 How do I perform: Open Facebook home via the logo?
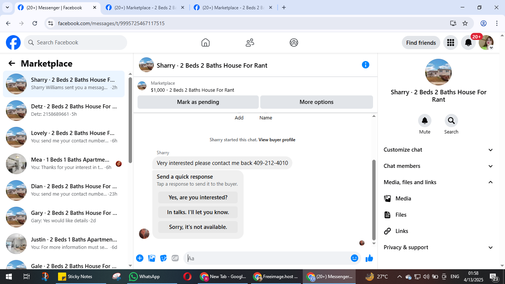[13, 43]
